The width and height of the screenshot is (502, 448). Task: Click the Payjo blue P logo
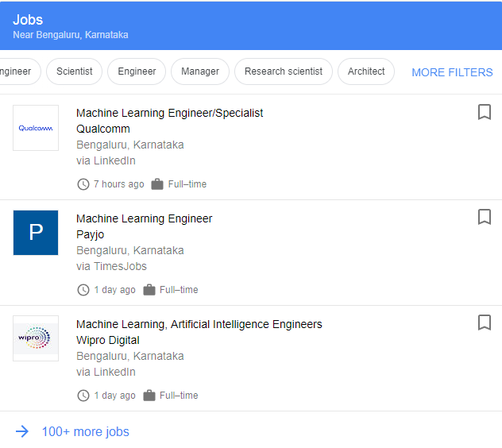point(36,233)
